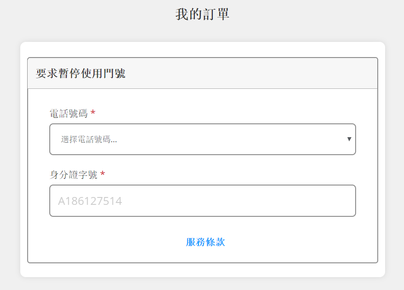404x290 pixels.
Task: Click inside ID number box right side
Action: pos(283,201)
